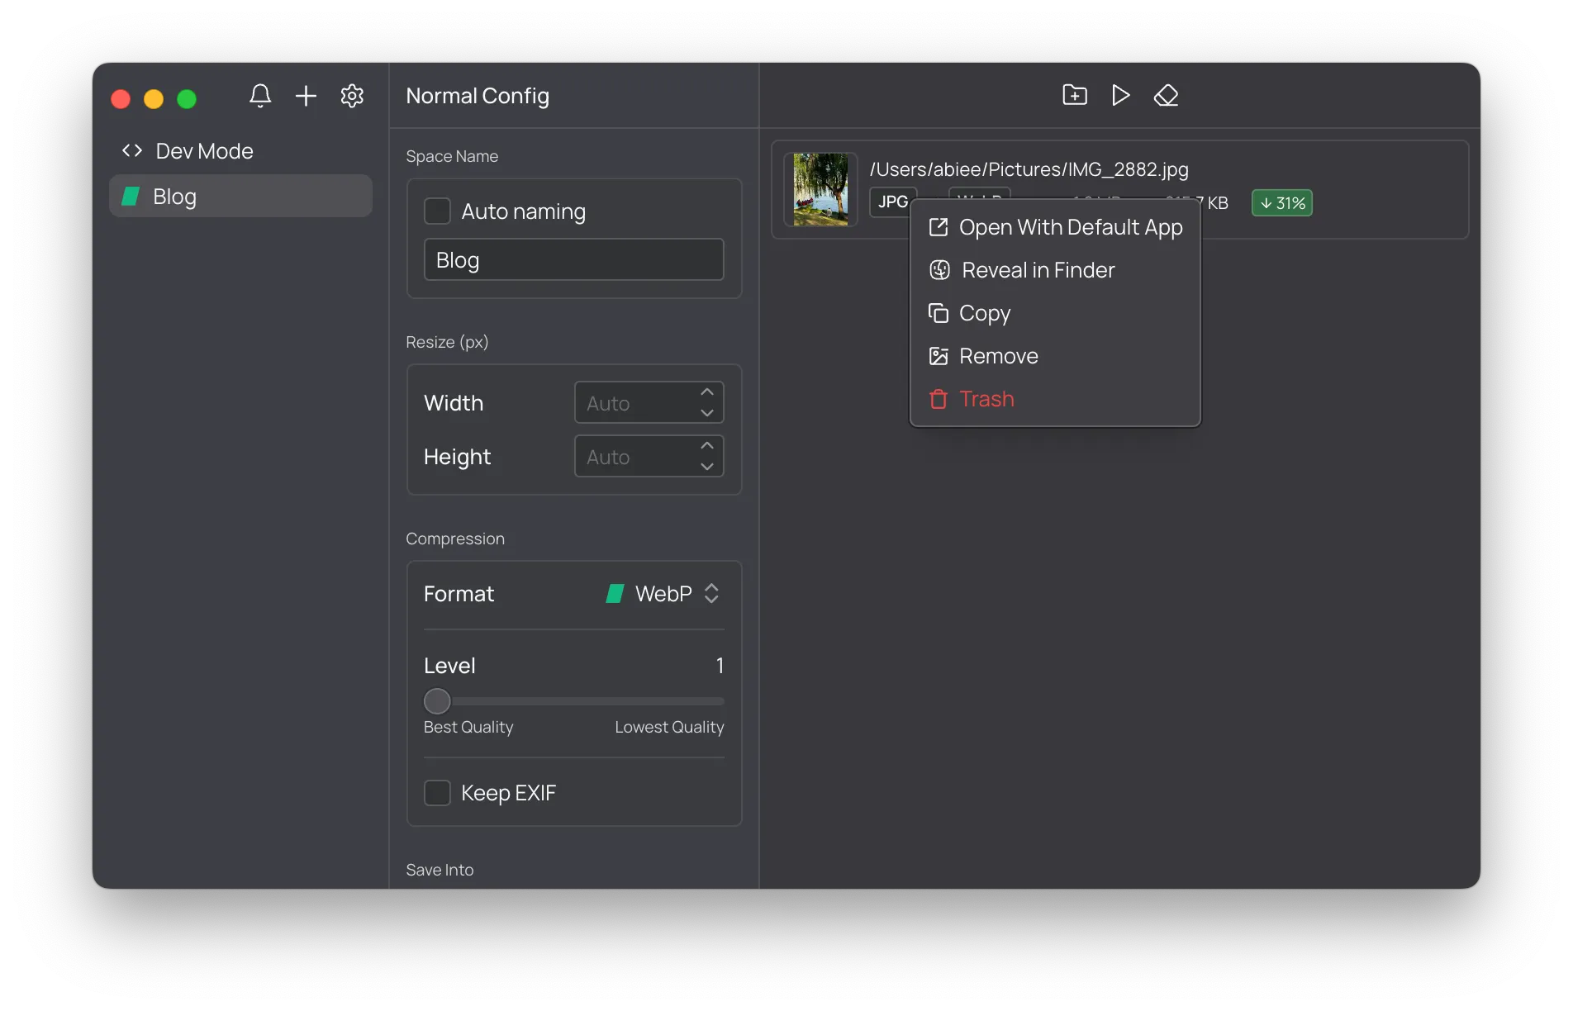Open the notifications bell
The image size is (1573, 1011).
[x=260, y=96]
